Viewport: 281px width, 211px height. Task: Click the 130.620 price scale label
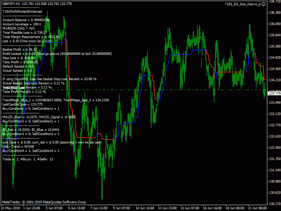click(x=275, y=193)
